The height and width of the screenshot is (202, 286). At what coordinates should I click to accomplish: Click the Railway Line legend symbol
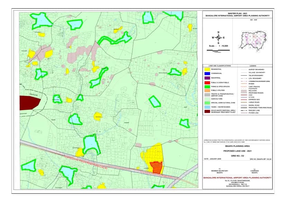244,110
